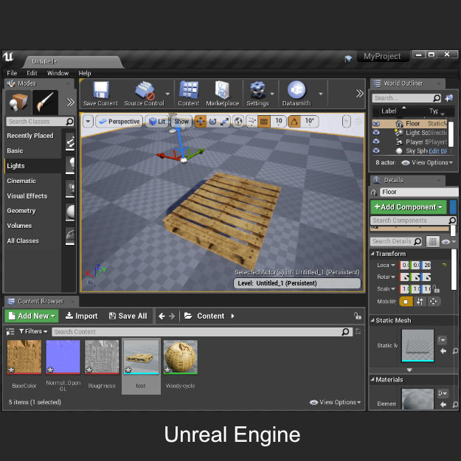The image size is (461, 461).
Task: Click the sources panel toggle icon beside Filters
Action: pos(10,332)
